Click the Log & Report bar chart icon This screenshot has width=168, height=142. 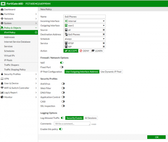point(2,93)
